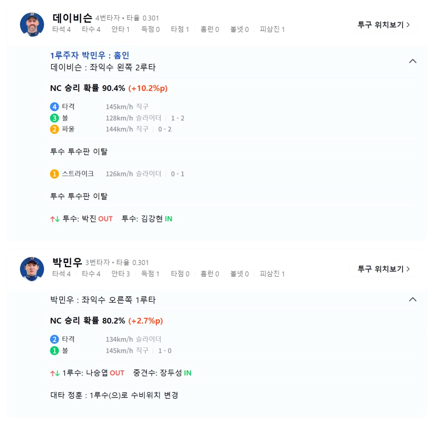433x424 pixels.
Task: Select the green pitch 3 볼 icon
Action: (55, 118)
